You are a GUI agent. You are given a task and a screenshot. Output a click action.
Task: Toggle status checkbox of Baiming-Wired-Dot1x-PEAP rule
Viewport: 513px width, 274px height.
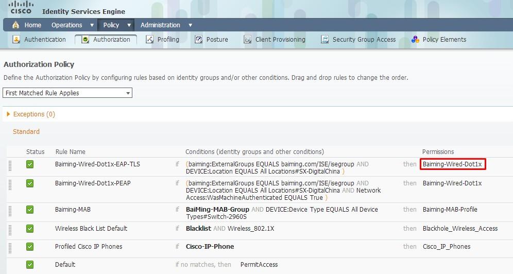30,183
